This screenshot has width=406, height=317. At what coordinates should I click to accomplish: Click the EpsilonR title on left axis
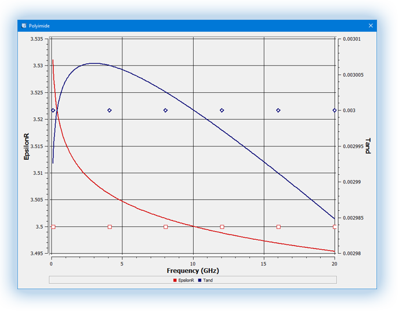click(26, 146)
